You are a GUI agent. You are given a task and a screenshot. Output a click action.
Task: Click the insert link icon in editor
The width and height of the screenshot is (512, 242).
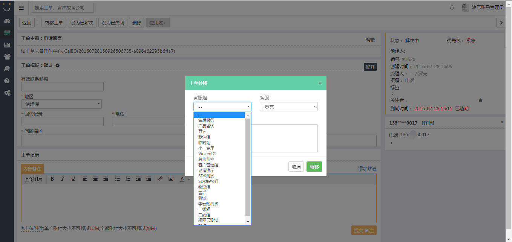pos(160,179)
